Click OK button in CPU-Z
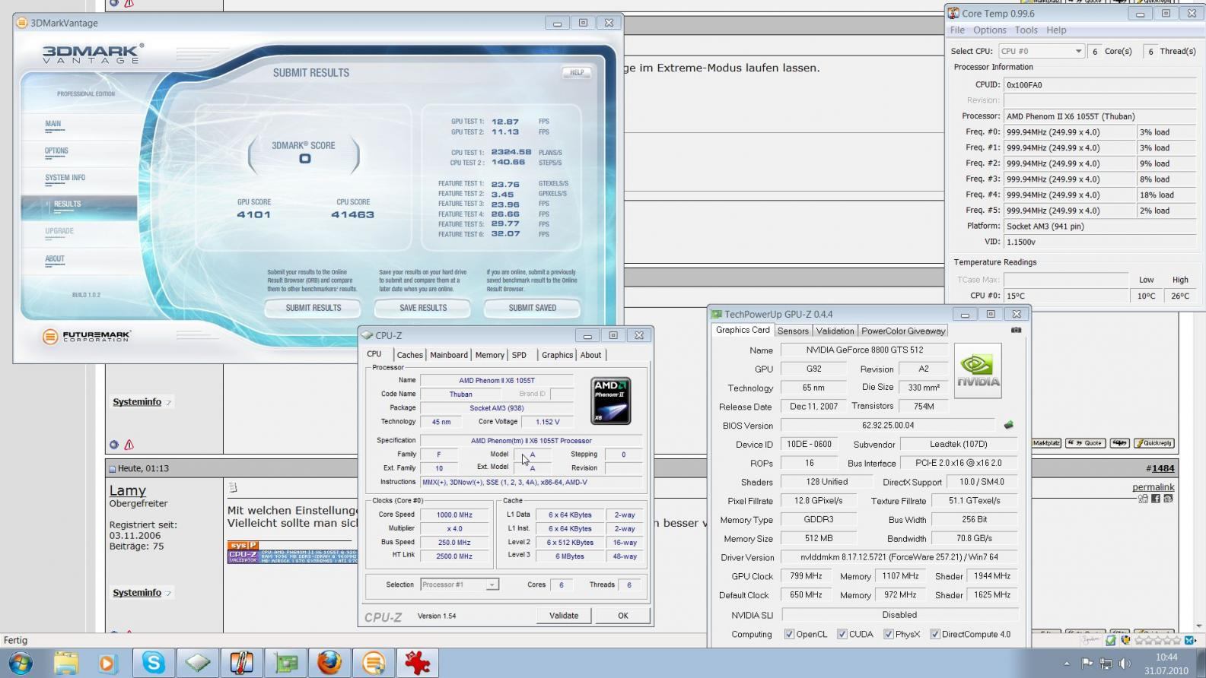 point(623,616)
